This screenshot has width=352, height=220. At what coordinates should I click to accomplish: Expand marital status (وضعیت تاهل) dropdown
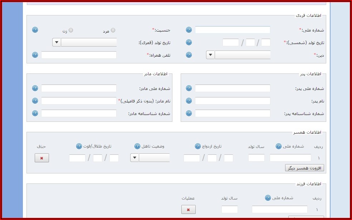point(135,158)
